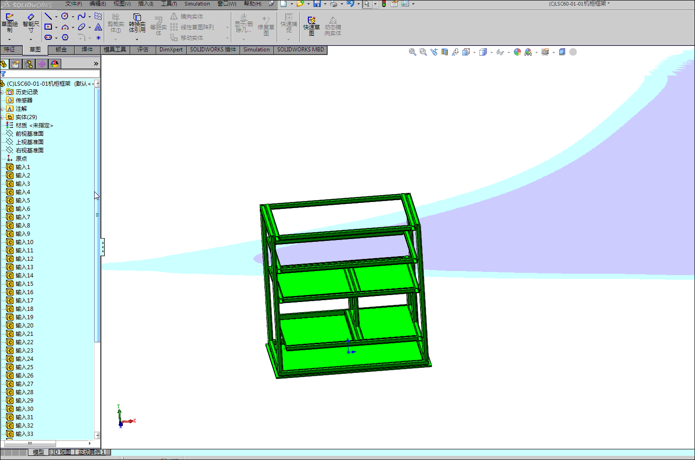This screenshot has width=695, height=460.
Task: Expand 注解 tree node
Action: [2, 109]
